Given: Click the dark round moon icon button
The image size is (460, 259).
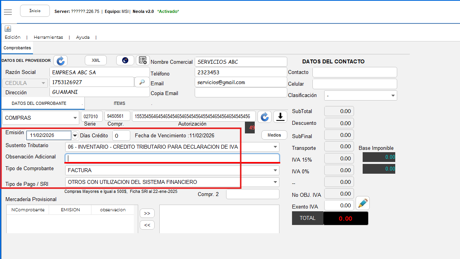Looking at the screenshot, I should pyautogui.click(x=125, y=60).
